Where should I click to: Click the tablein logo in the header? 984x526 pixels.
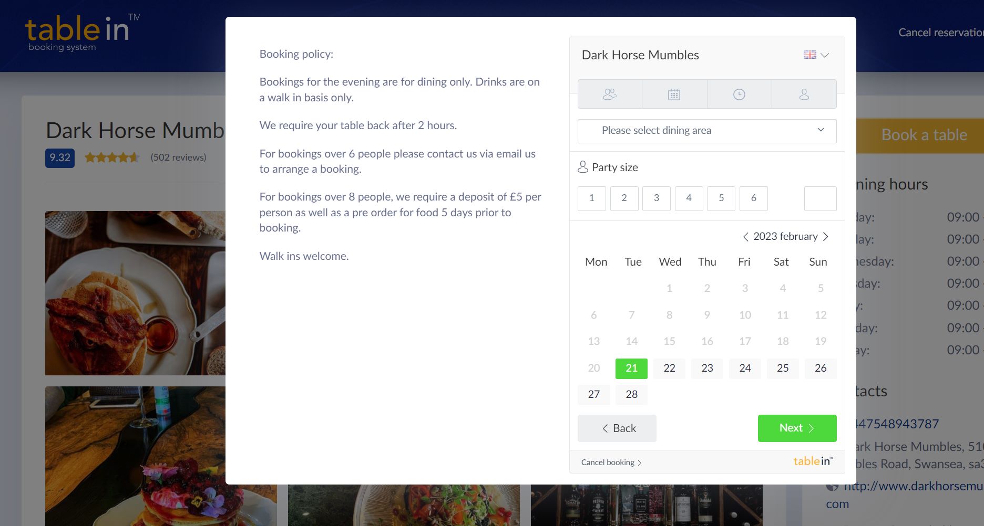pyautogui.click(x=79, y=33)
